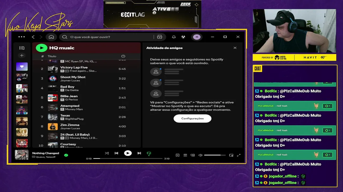
Task: Skip to the next track
Action: pyautogui.click(x=139, y=153)
